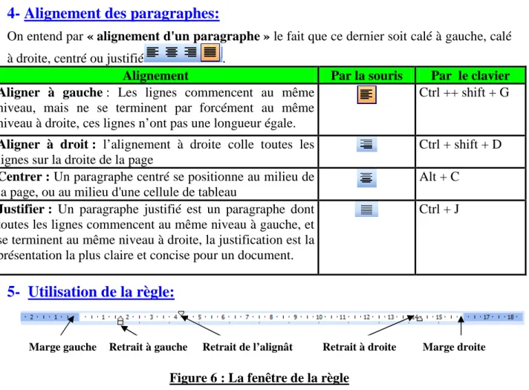529x390 pixels.
Task: Click the 'Par la souris' header cell
Action: [367, 75]
